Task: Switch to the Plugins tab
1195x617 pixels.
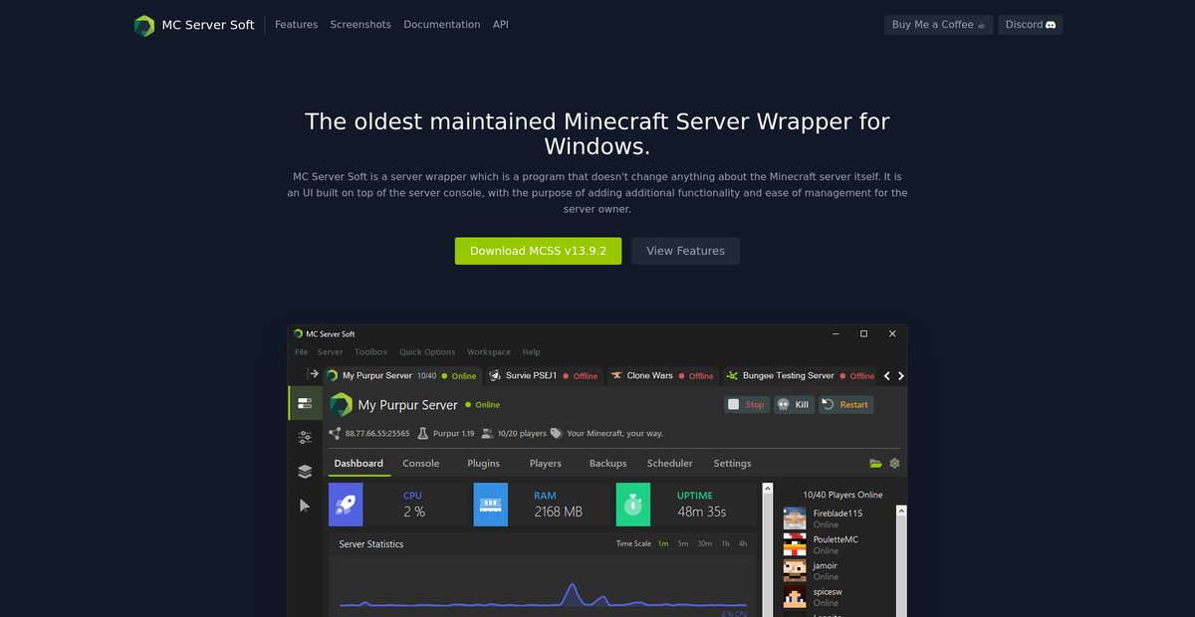Action: [484, 464]
